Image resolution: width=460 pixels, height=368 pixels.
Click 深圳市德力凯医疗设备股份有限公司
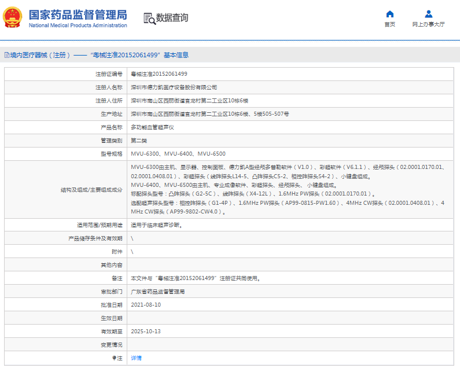(174, 87)
